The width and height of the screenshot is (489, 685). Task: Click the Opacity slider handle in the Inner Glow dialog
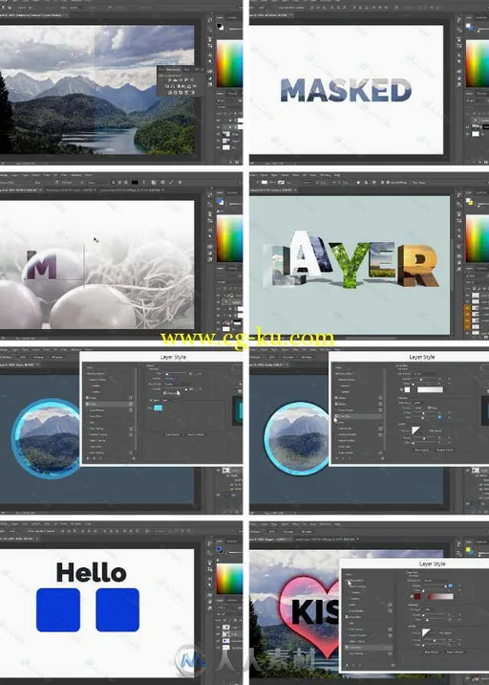[x=421, y=380]
